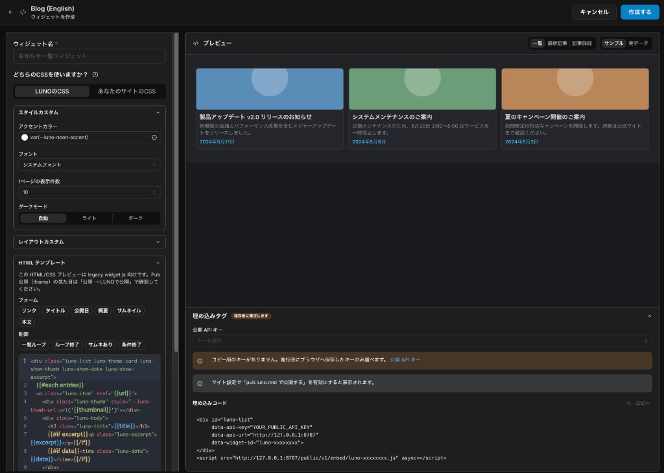Switch preview data to 実データ

pyautogui.click(x=638, y=43)
